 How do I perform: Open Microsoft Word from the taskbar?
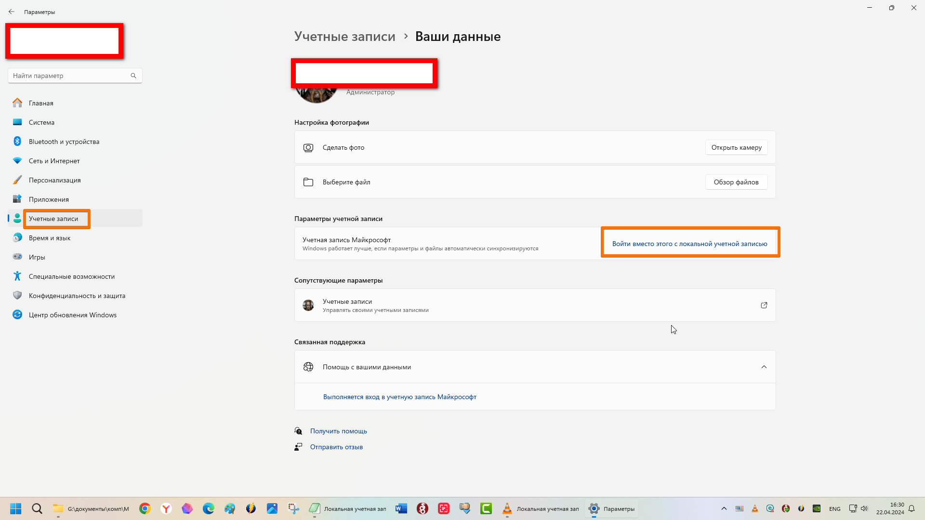401,508
